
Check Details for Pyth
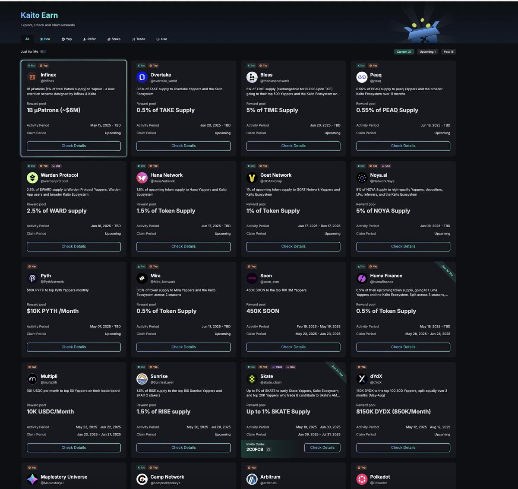pos(74,347)
